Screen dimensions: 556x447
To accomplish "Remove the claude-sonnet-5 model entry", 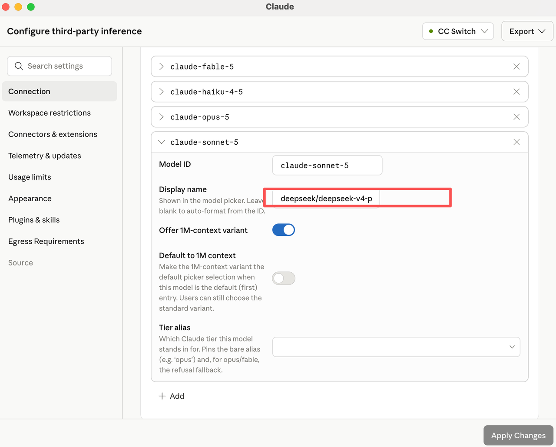I will coord(516,142).
